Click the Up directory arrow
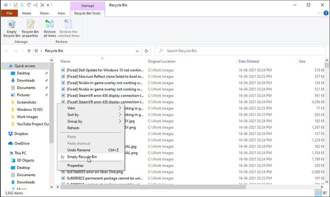330x197 pixels. pos(29,51)
